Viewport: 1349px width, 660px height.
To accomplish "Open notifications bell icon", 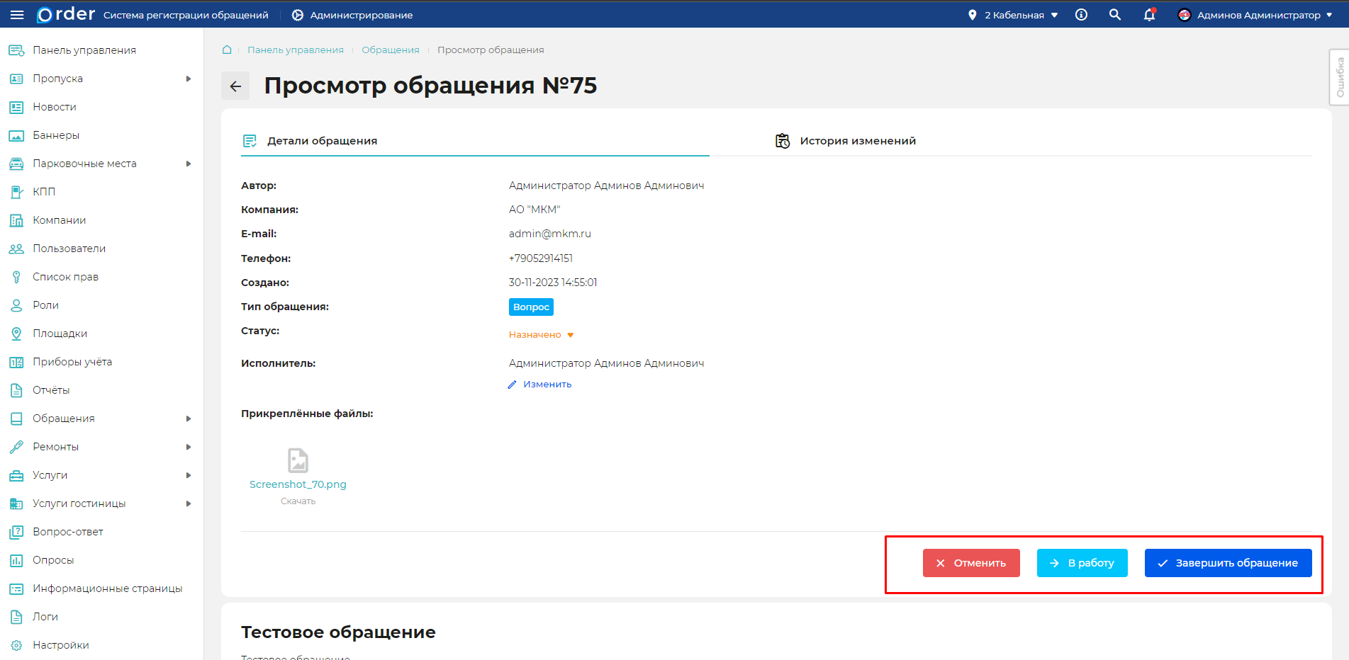I will pos(1149,15).
